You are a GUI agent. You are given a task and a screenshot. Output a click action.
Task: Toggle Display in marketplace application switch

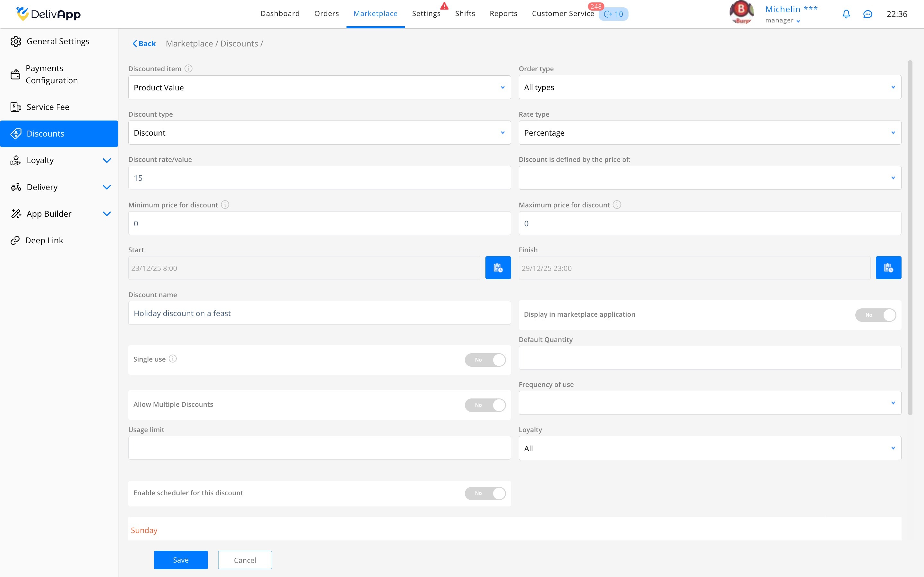click(x=875, y=315)
